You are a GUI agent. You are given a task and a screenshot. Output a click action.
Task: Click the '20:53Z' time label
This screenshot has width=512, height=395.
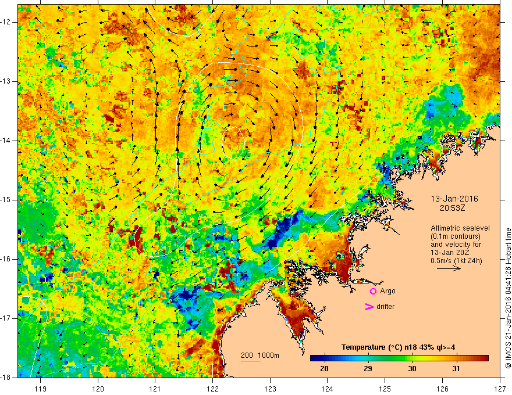click(452, 207)
